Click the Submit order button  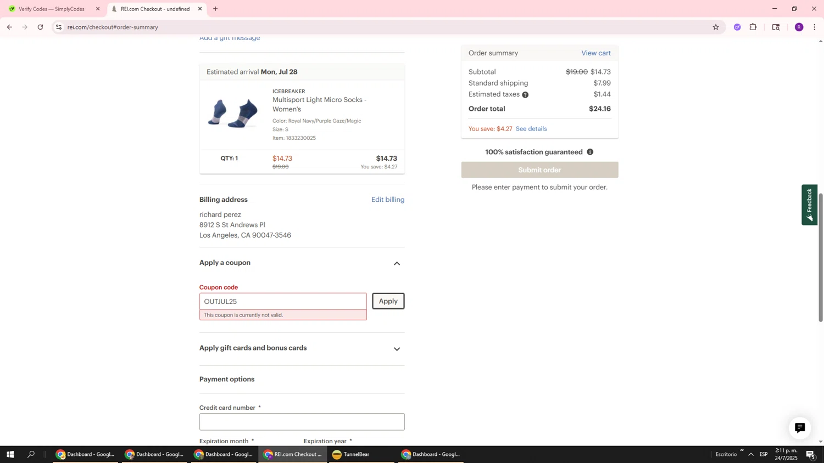539,170
